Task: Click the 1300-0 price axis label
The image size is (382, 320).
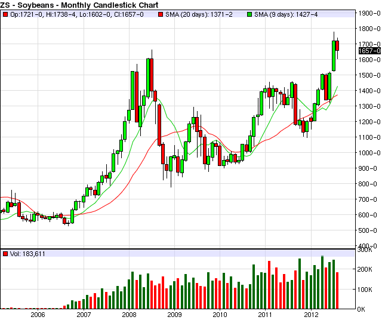Action: pyautogui.click(x=369, y=106)
